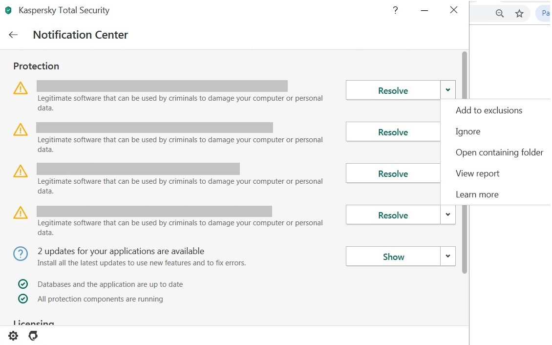Click the blue question mark updates icon

(x=21, y=254)
